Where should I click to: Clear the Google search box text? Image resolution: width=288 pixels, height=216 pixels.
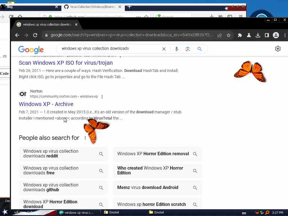coord(164,49)
